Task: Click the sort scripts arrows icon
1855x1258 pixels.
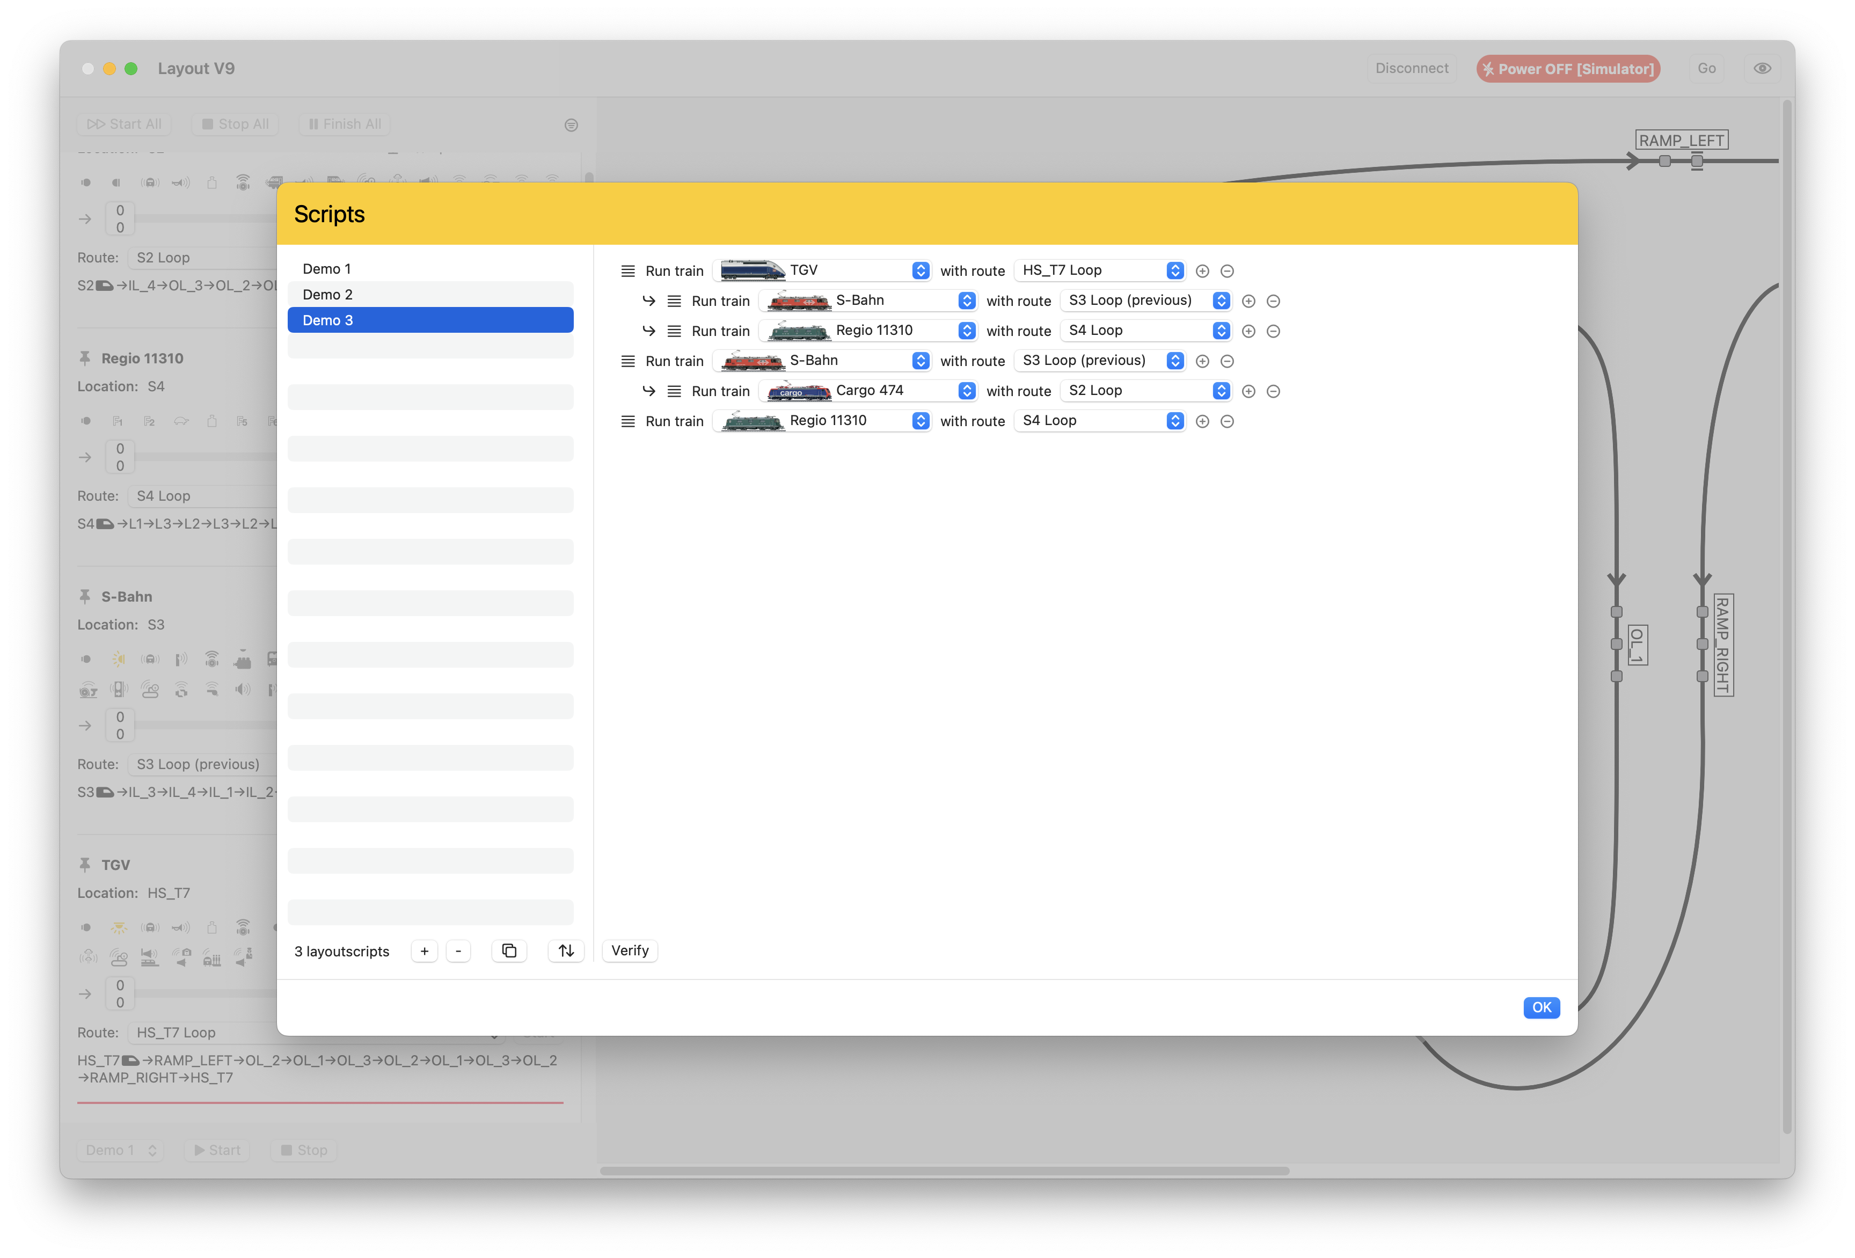Action: [x=566, y=950]
